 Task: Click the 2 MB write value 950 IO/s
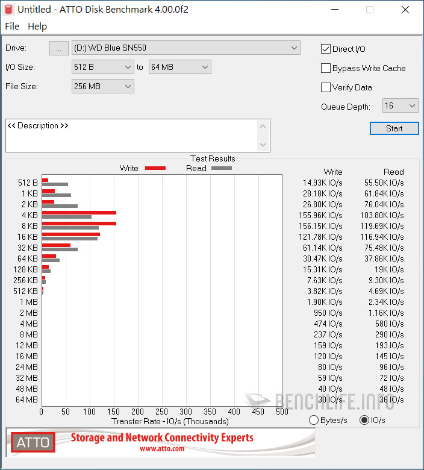[x=328, y=313]
